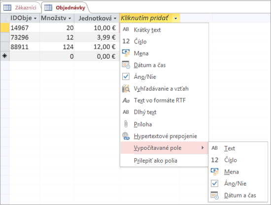Click the price cell 10,00 €
Viewport: 271px width, 205px height.
tap(97, 28)
